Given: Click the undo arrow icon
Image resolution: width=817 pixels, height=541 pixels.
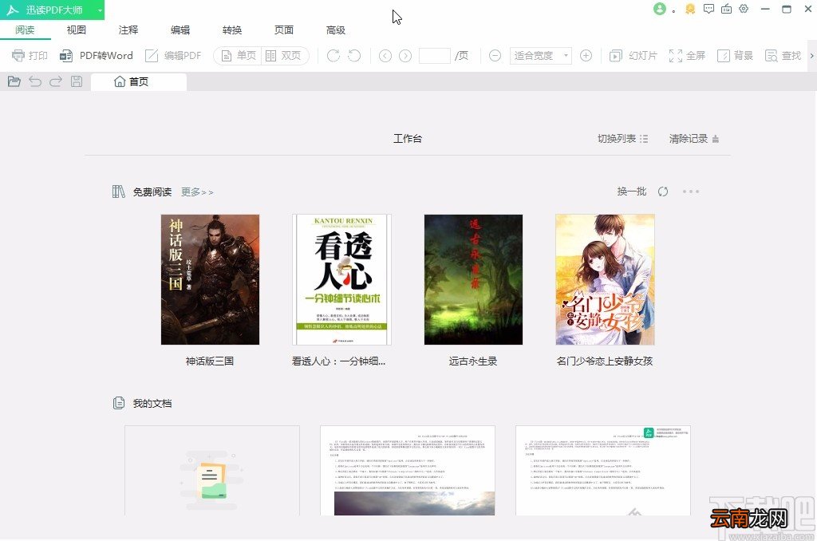Looking at the screenshot, I should click(35, 81).
